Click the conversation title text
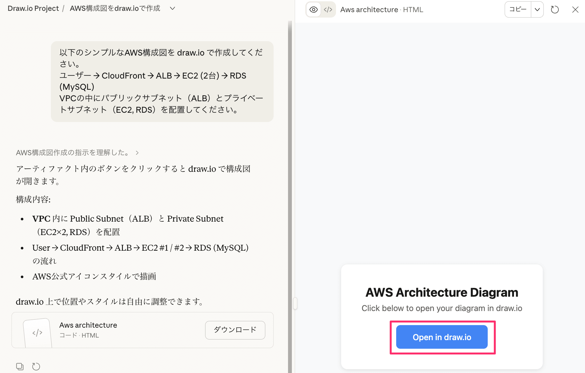Screen dimensions: 585x373 [x=115, y=8]
